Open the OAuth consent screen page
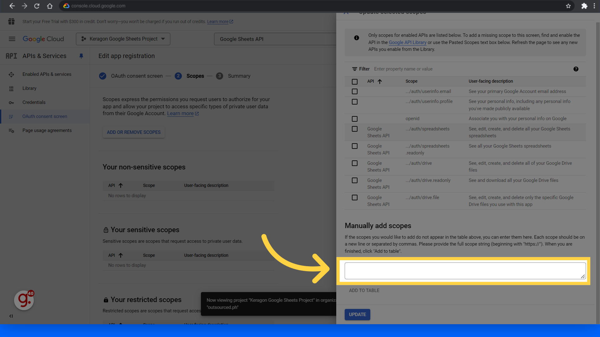 [45, 116]
